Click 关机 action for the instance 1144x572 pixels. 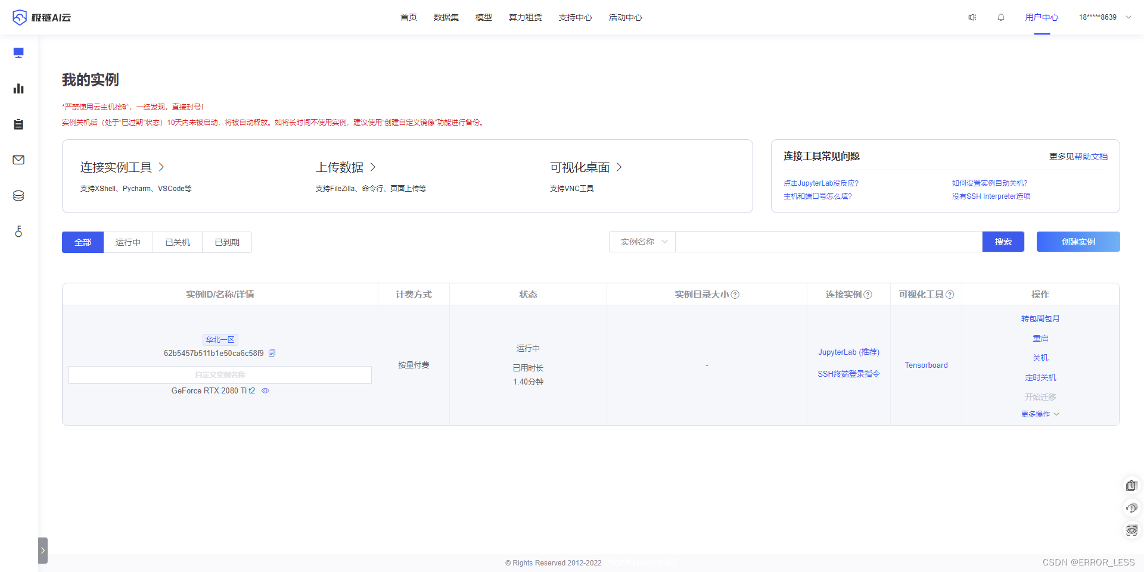[x=1040, y=358]
